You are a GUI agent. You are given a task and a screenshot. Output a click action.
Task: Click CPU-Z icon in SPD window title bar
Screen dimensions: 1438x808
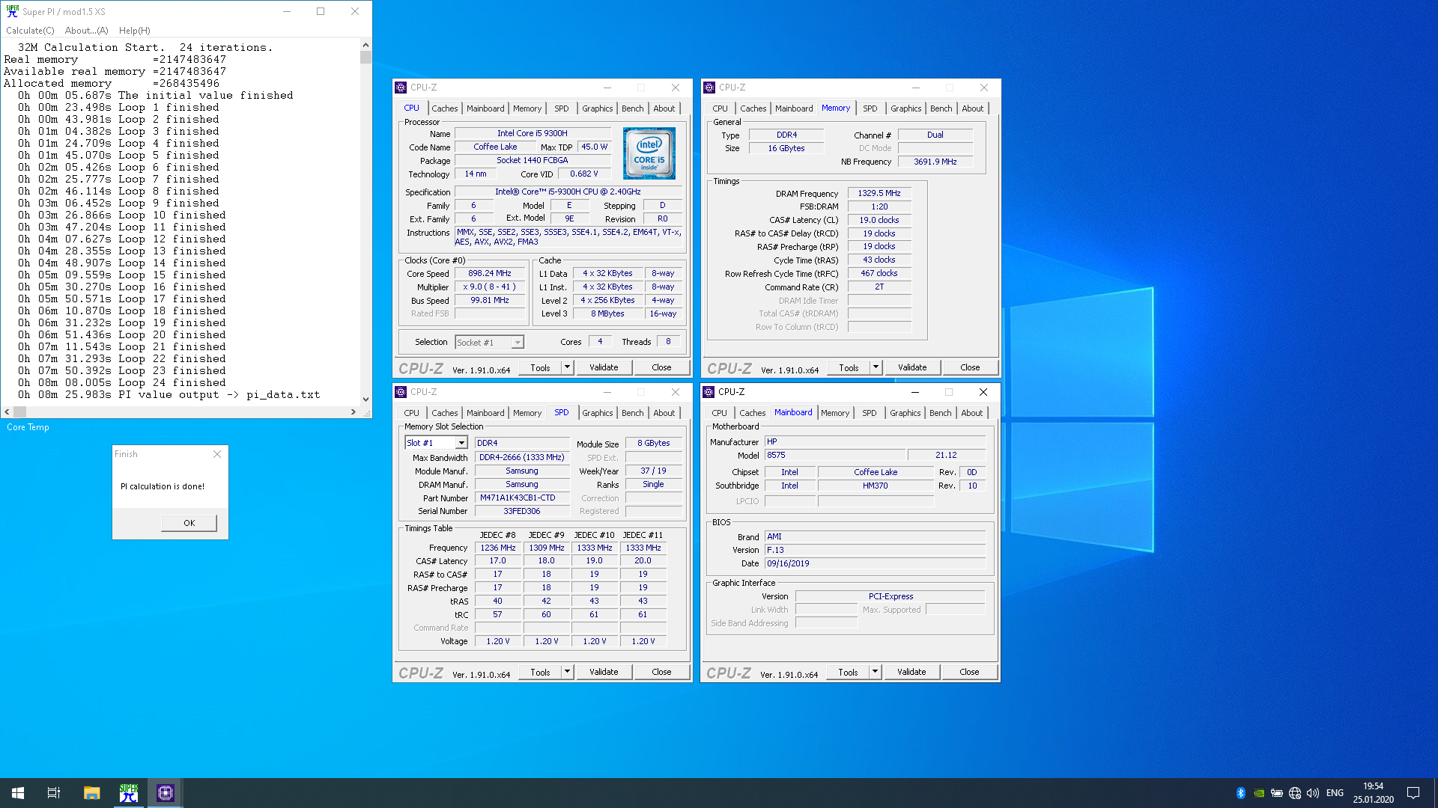401,392
